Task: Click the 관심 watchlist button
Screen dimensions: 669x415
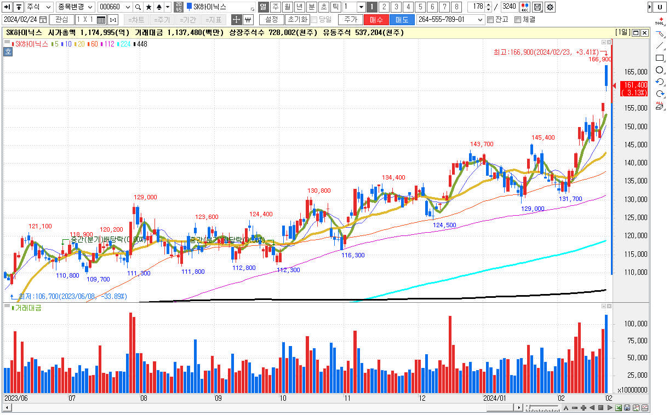Action: [62, 20]
